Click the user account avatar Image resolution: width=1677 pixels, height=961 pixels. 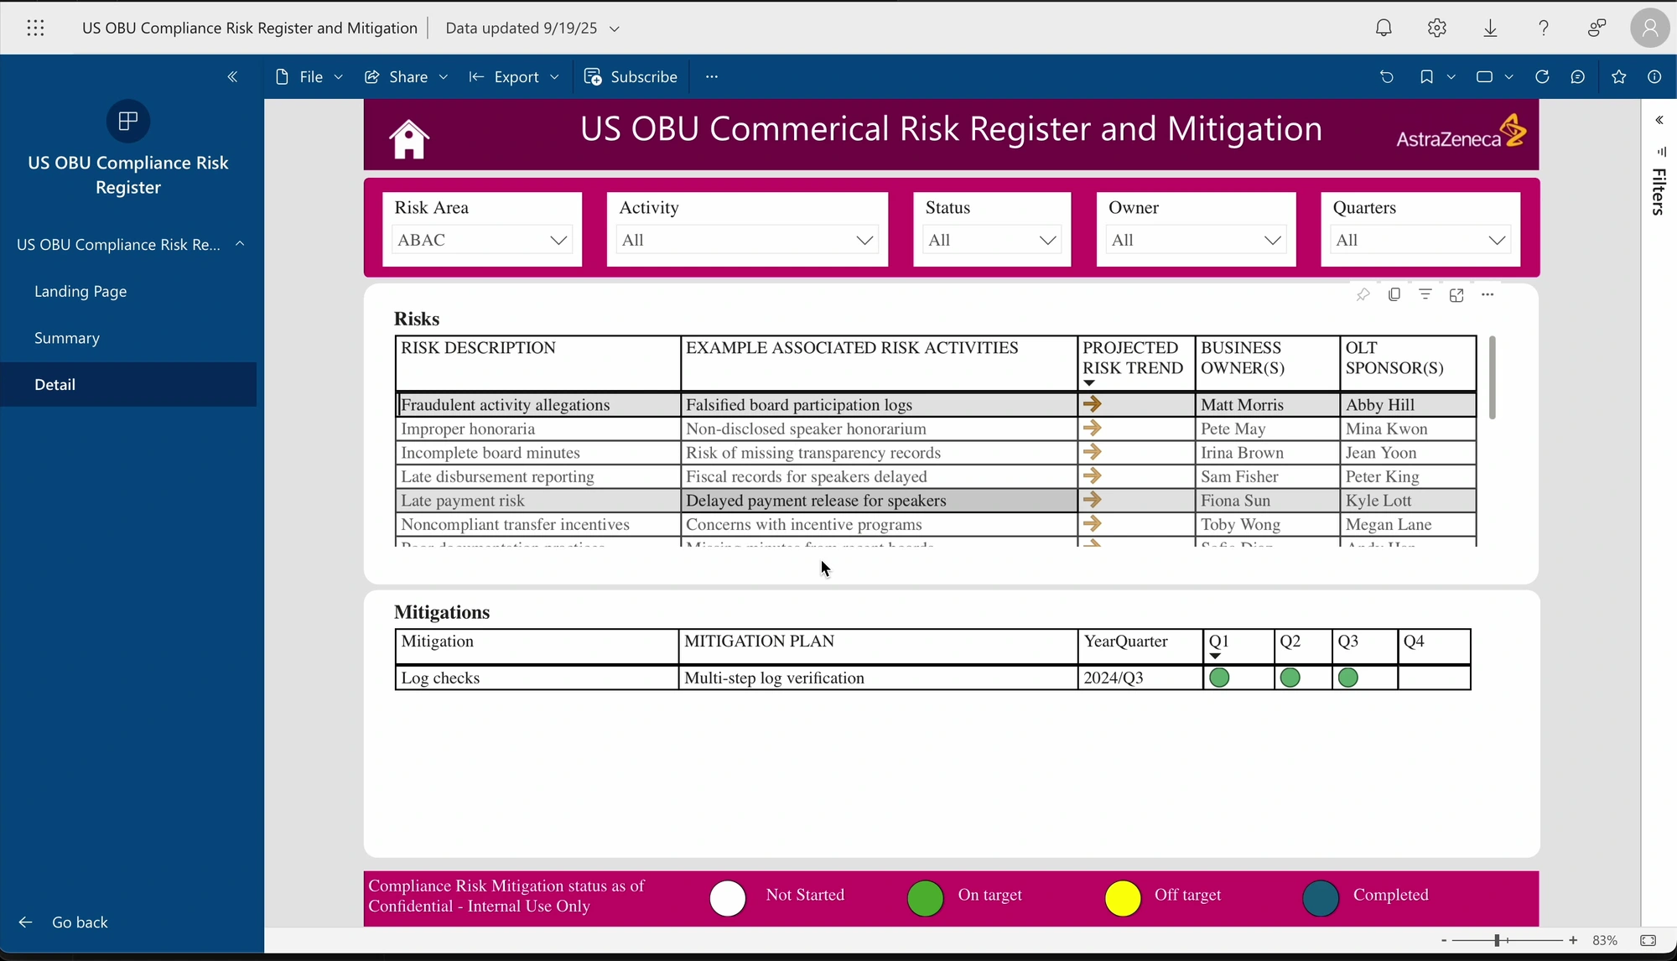pos(1649,28)
